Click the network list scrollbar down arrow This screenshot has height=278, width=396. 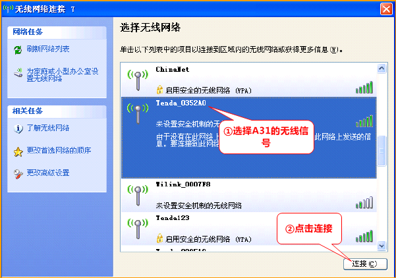(380, 247)
